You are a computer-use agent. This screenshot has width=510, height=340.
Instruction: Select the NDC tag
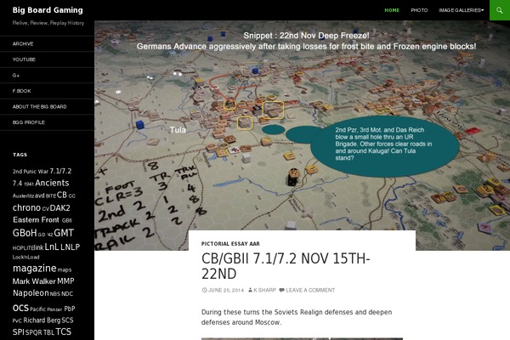[x=67, y=294]
